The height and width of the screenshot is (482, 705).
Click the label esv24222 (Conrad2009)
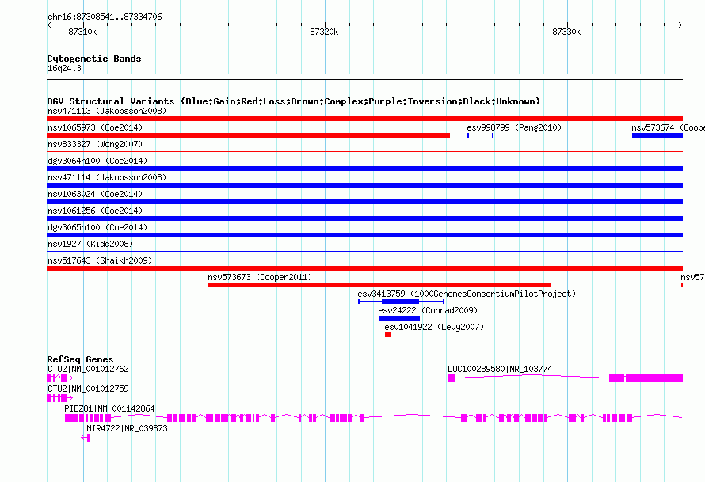pyautogui.click(x=428, y=310)
